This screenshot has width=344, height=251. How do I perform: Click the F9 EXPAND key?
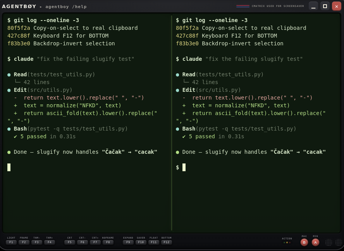(128, 242)
